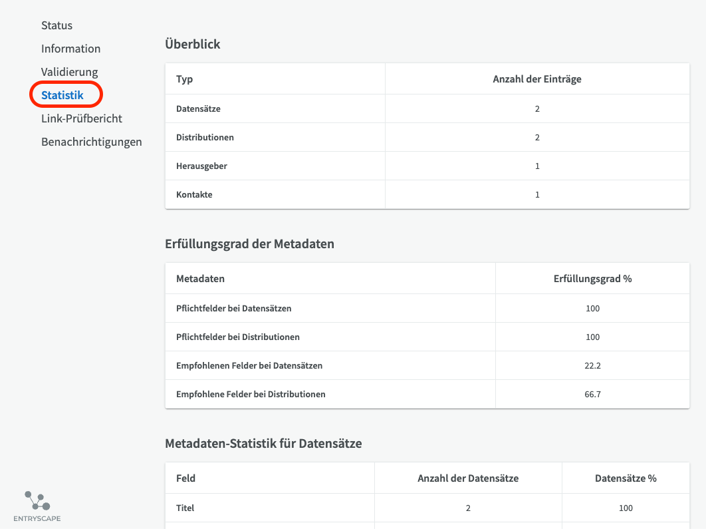Viewport: 706px width, 529px height.
Task: Show Benachrichtigungen in the sidebar
Action: pyautogui.click(x=91, y=142)
